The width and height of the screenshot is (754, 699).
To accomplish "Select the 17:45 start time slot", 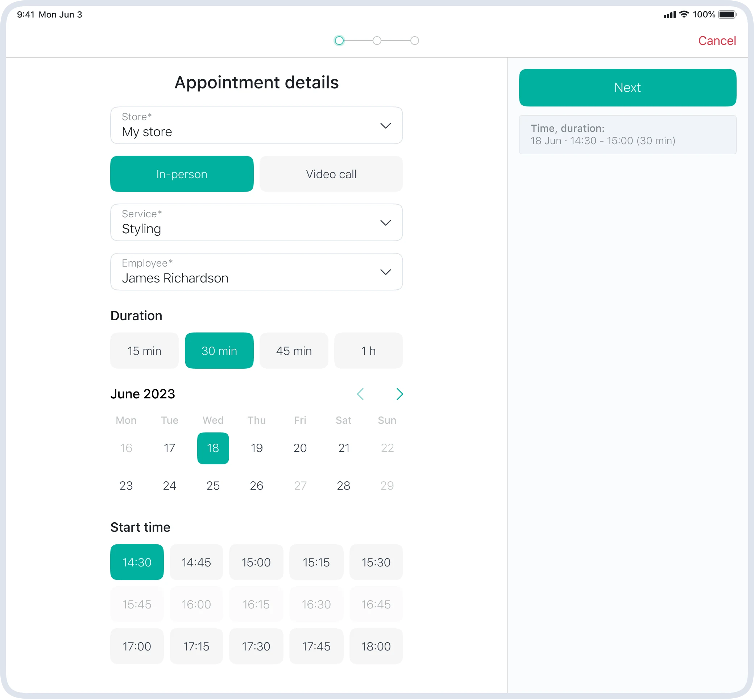I will pyautogui.click(x=316, y=646).
